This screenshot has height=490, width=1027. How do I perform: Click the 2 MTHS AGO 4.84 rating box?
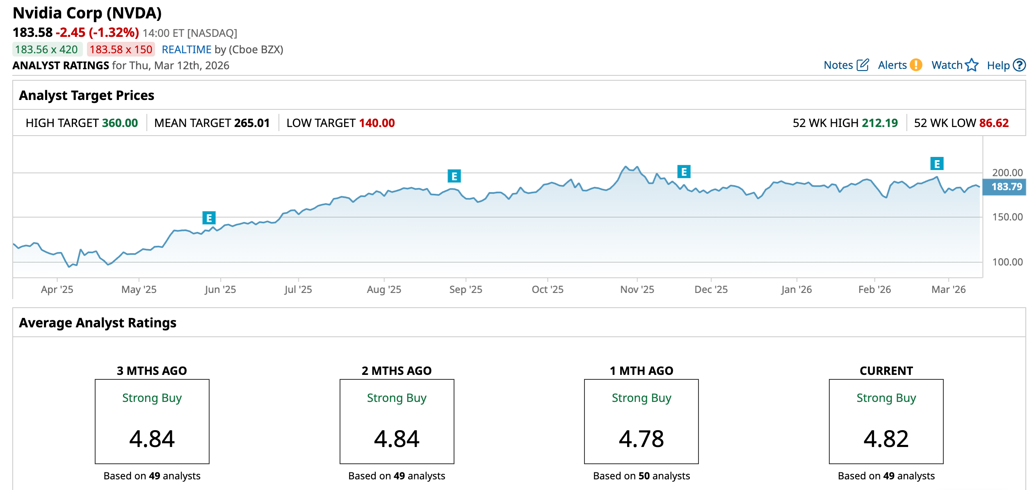coord(397,421)
